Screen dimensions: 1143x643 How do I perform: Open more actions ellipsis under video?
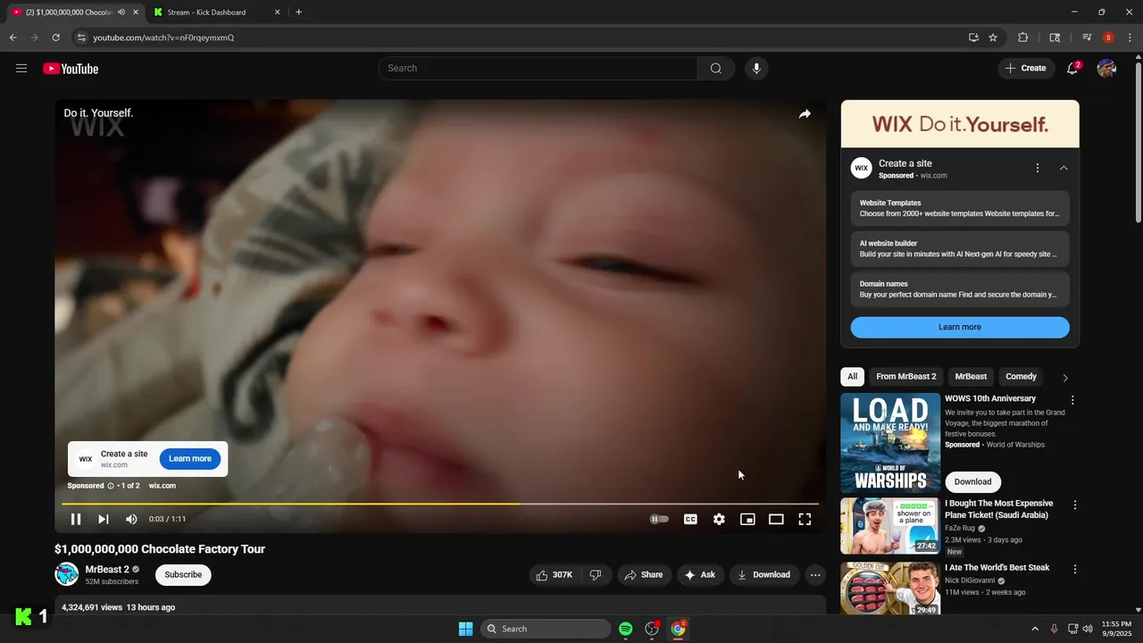click(x=815, y=575)
